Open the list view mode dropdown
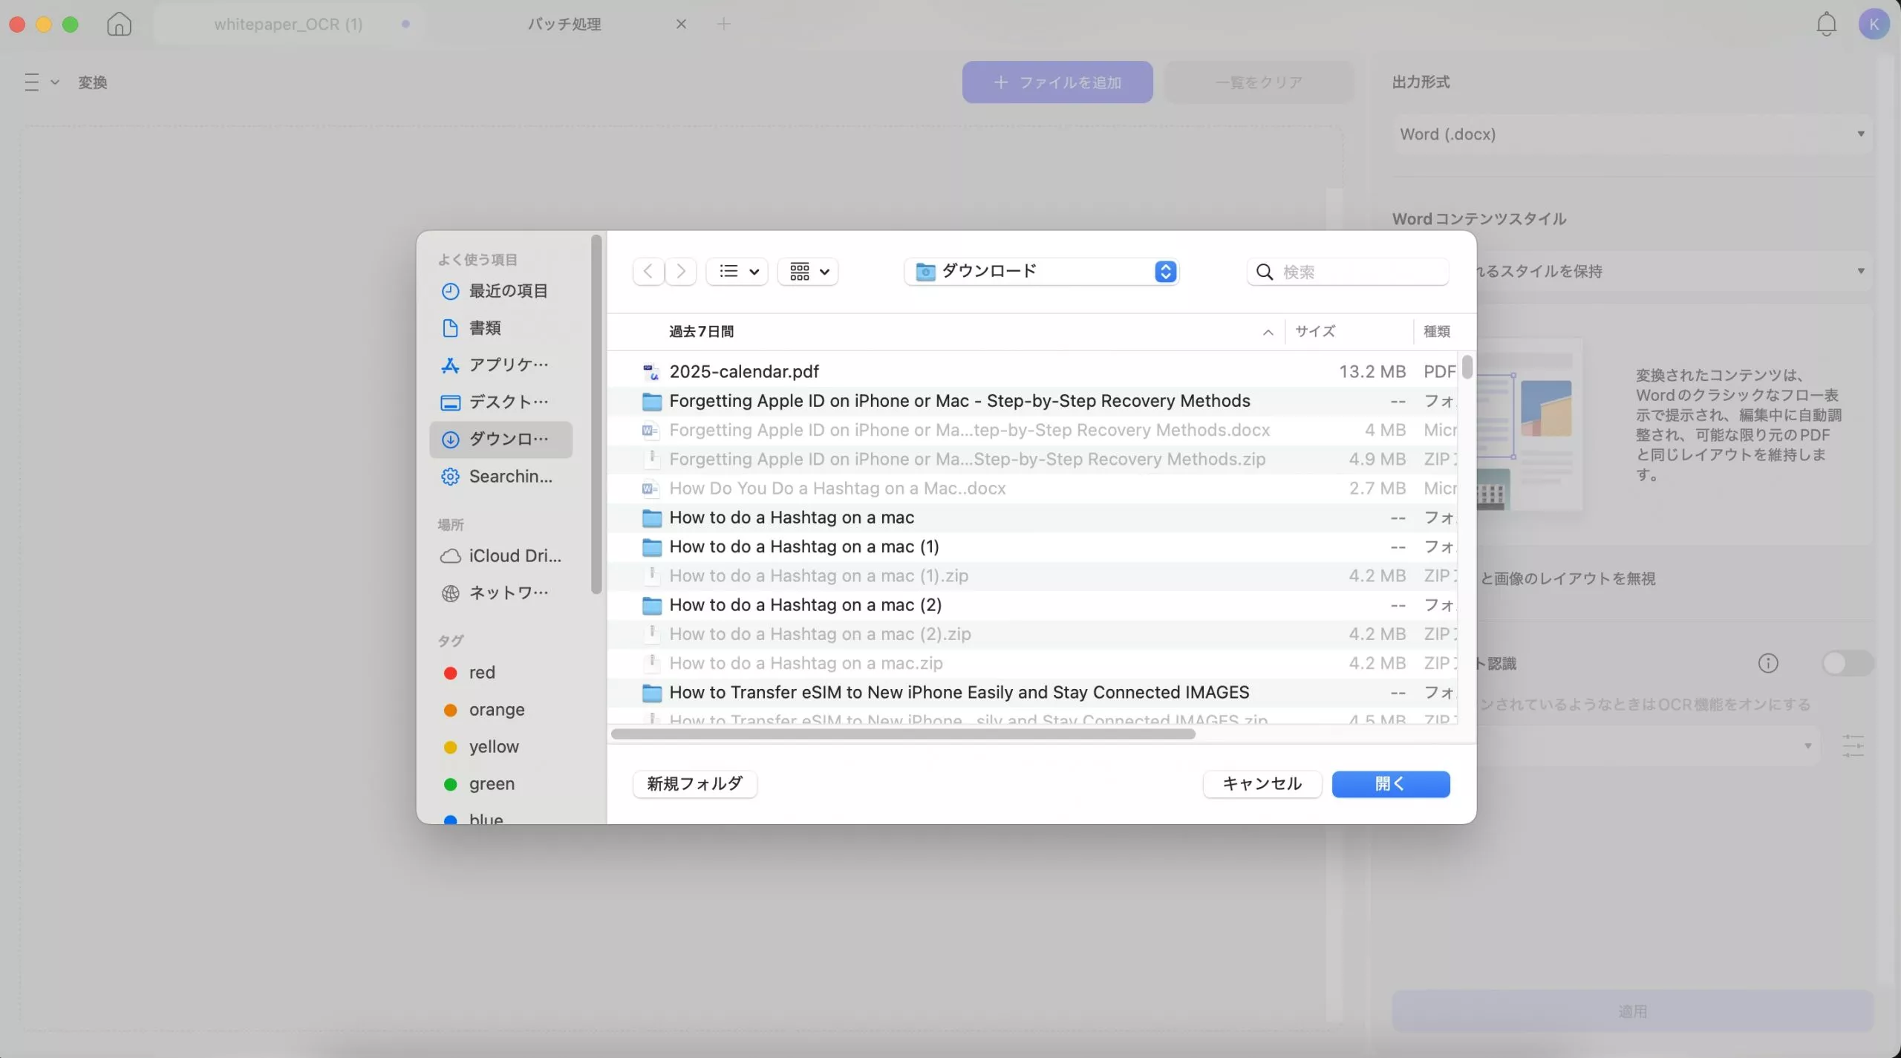 [737, 271]
